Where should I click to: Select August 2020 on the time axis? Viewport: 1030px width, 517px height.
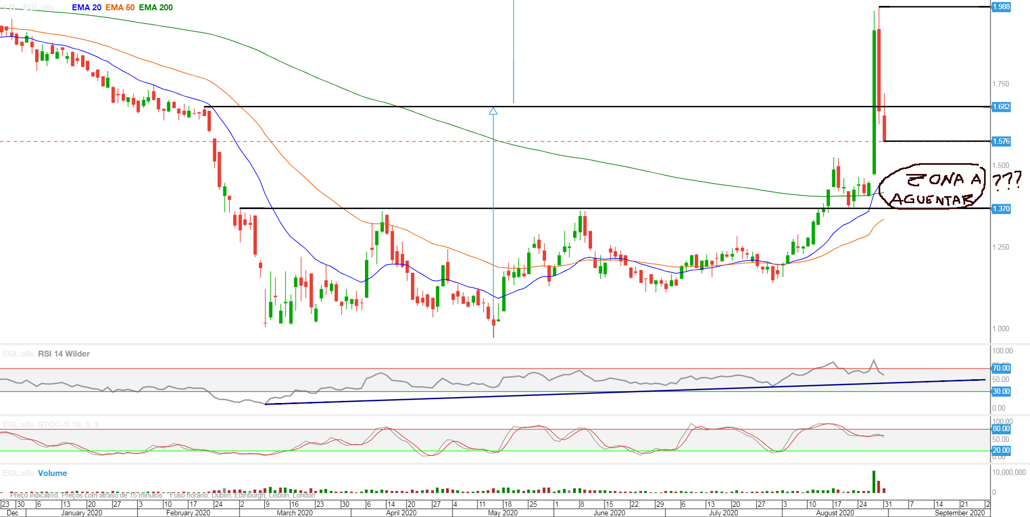(x=835, y=513)
